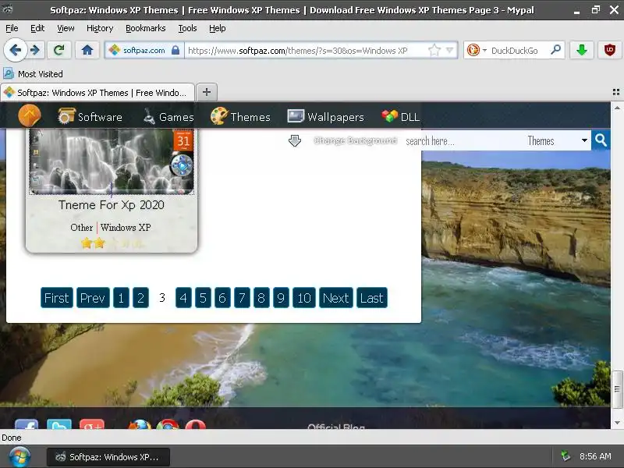Click the magnifier in the DuckDuckGo search box
The width and height of the screenshot is (624, 468).
(555, 50)
